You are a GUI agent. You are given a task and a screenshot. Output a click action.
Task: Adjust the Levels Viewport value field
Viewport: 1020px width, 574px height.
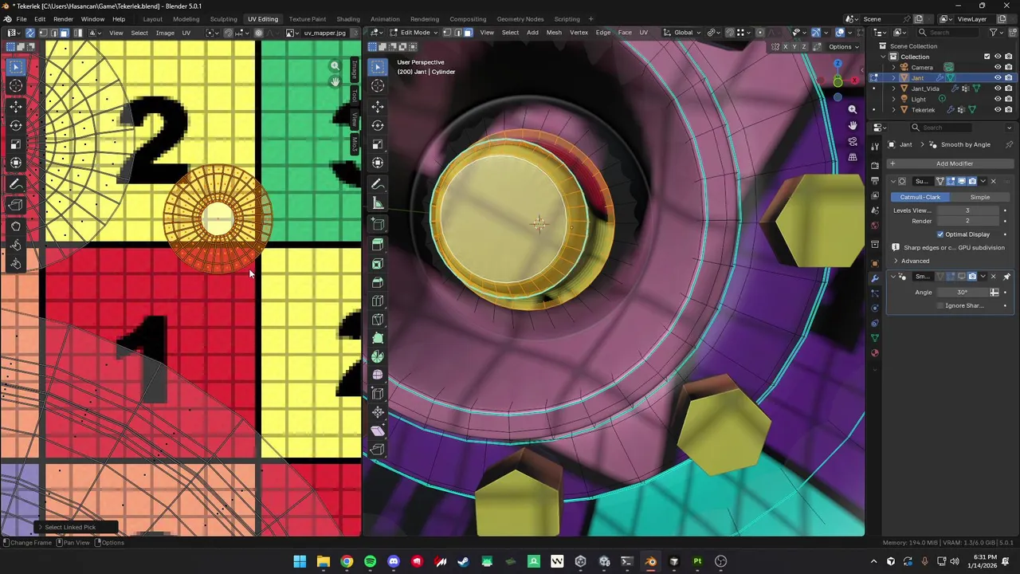(x=967, y=210)
